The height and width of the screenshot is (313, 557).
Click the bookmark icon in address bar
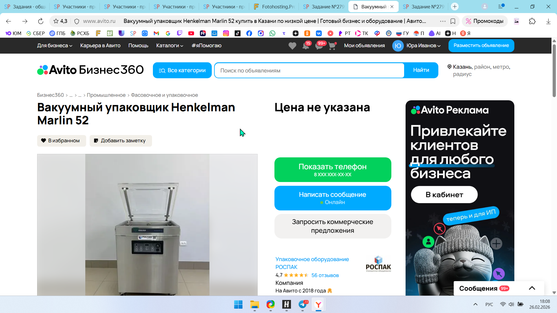453,21
